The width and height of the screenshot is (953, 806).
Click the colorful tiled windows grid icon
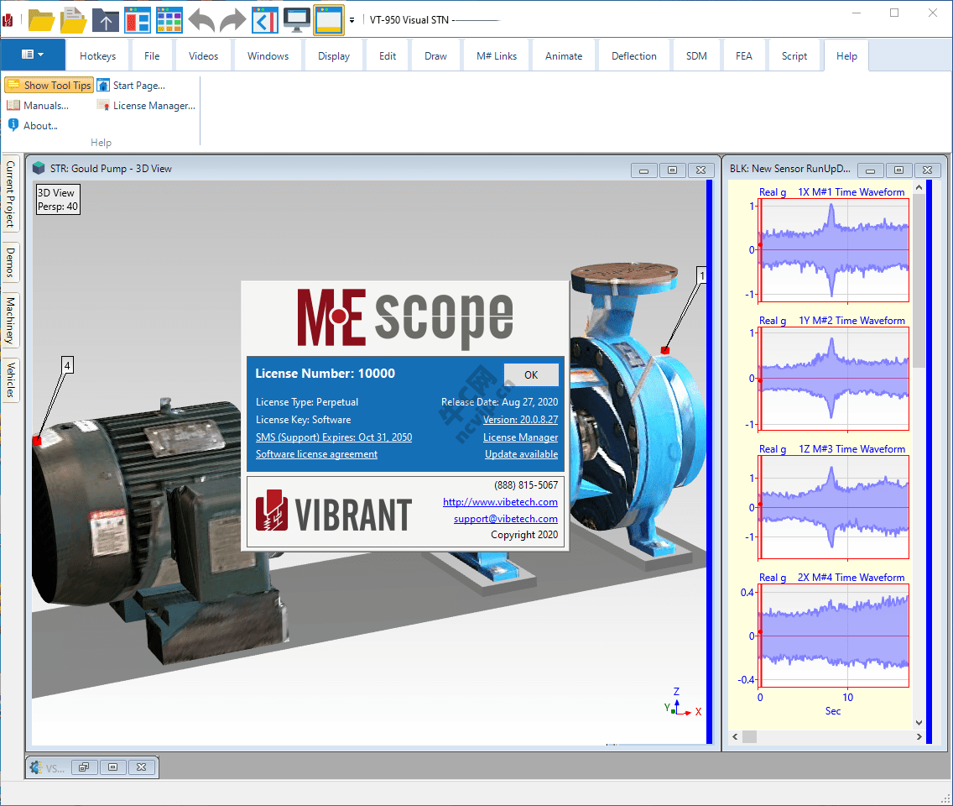[169, 20]
